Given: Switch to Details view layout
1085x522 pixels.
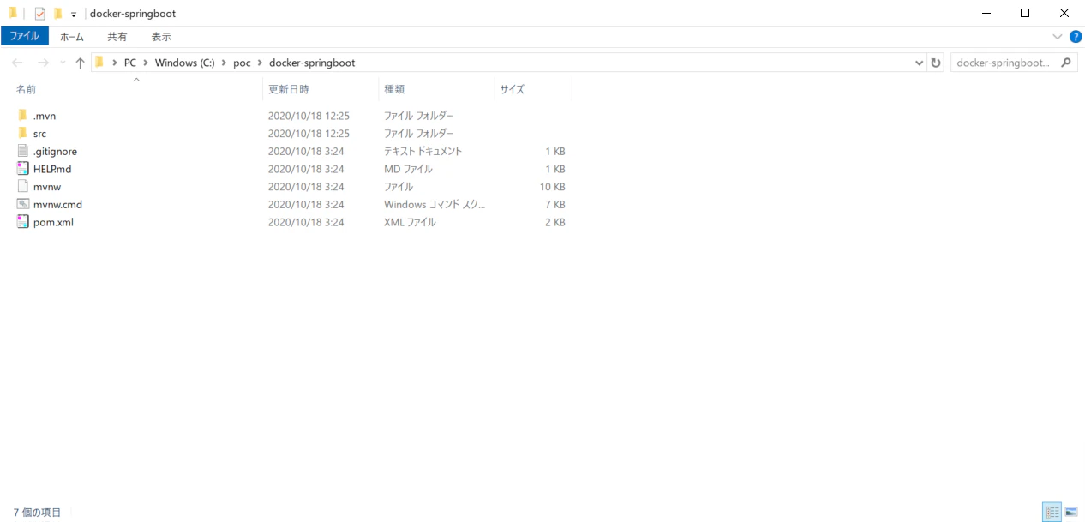Looking at the screenshot, I should pos(1052,513).
